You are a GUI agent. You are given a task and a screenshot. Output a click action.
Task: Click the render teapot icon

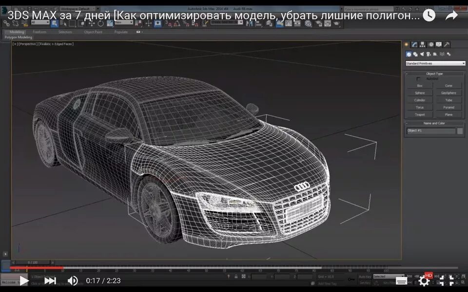point(337,23)
